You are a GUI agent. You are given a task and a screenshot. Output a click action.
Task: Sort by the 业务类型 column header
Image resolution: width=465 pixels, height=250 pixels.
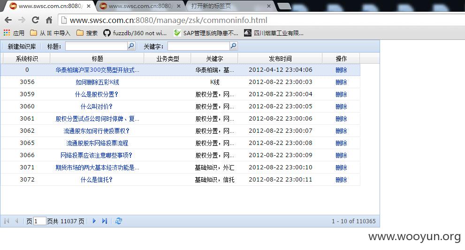(x=168, y=59)
